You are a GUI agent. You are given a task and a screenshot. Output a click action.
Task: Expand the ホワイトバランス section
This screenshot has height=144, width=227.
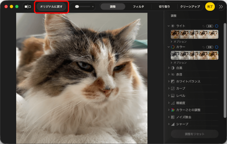coord(169,81)
